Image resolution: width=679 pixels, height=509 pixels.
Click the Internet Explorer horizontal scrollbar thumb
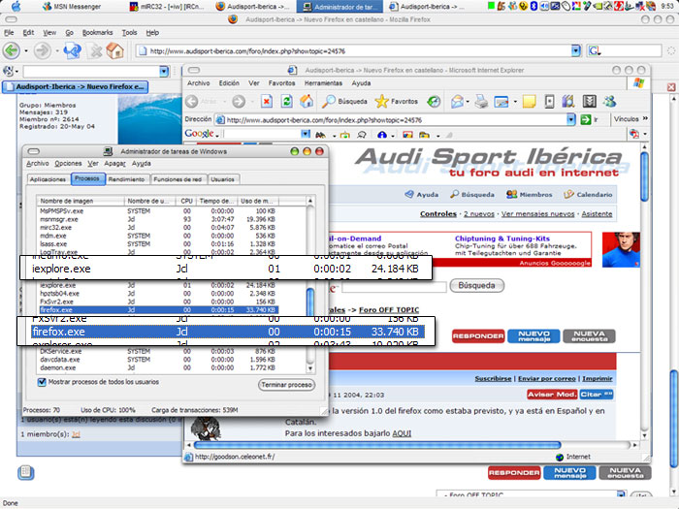pyautogui.click(x=377, y=445)
